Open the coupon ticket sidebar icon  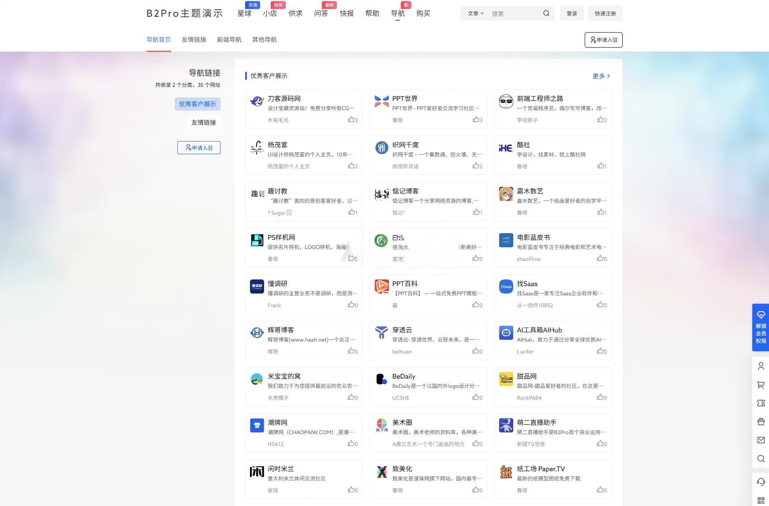click(761, 403)
